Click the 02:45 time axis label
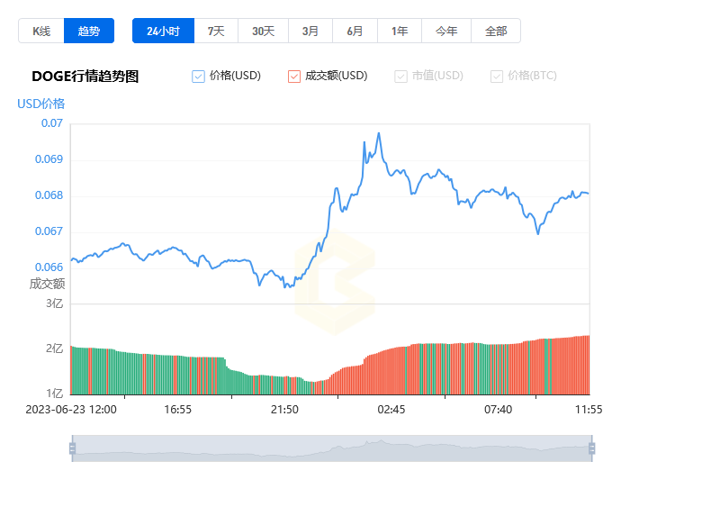Image resolution: width=702 pixels, height=507 pixels. (x=391, y=410)
